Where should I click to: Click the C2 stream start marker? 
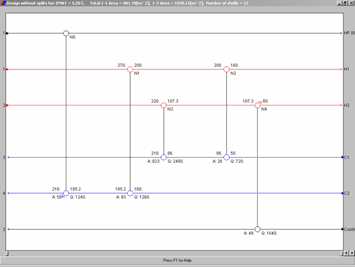click(342, 193)
